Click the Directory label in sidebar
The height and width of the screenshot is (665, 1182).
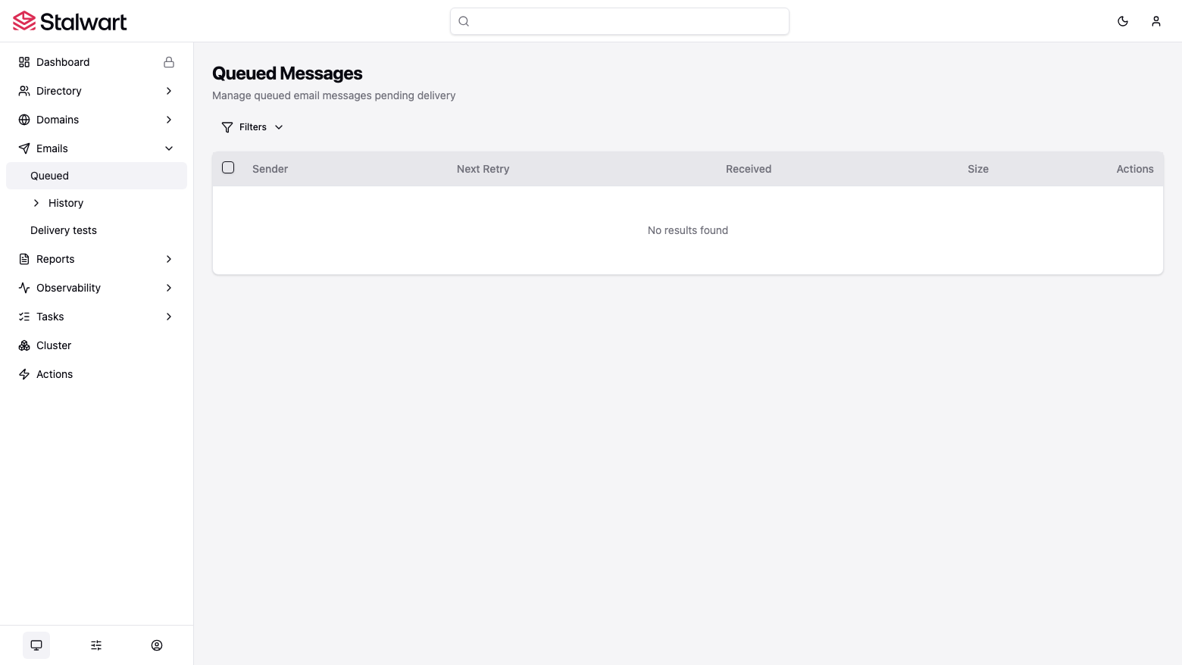click(x=59, y=91)
